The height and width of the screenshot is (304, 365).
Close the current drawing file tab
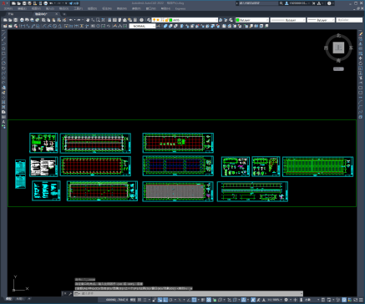click(x=57, y=14)
